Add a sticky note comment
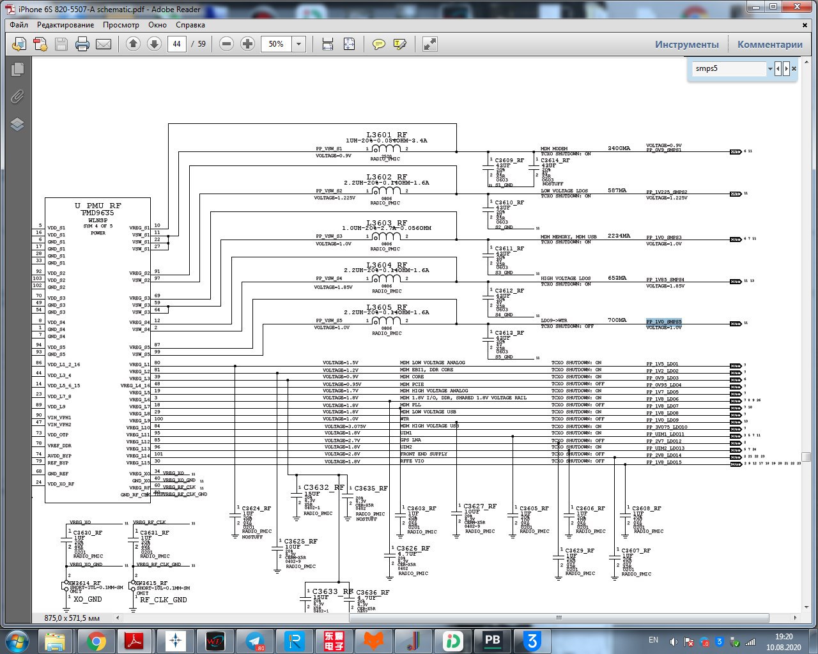818x654 pixels. (379, 44)
